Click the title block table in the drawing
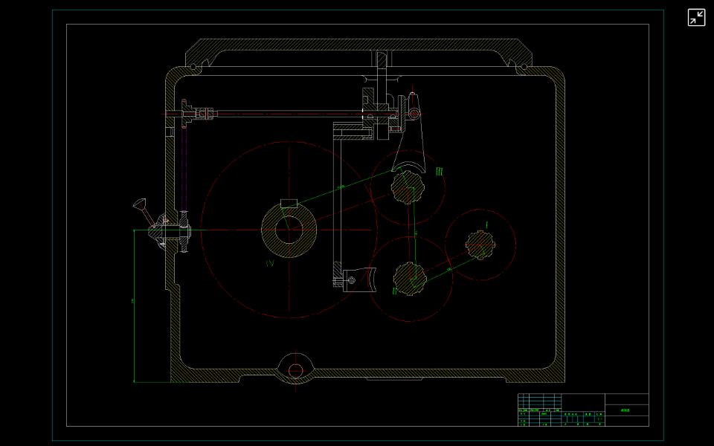 (583, 410)
